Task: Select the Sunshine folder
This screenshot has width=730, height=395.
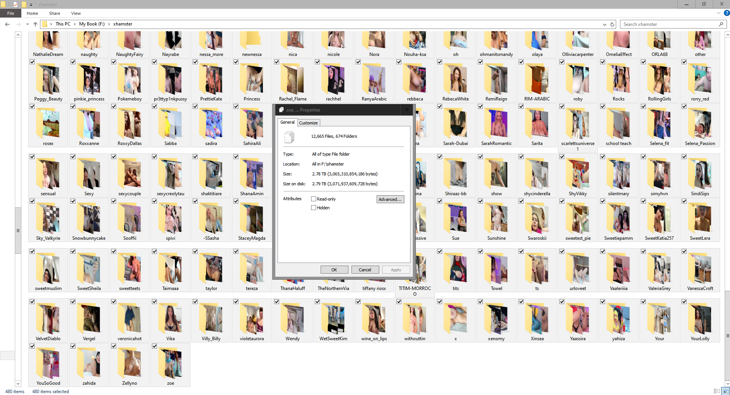Action: tap(496, 220)
